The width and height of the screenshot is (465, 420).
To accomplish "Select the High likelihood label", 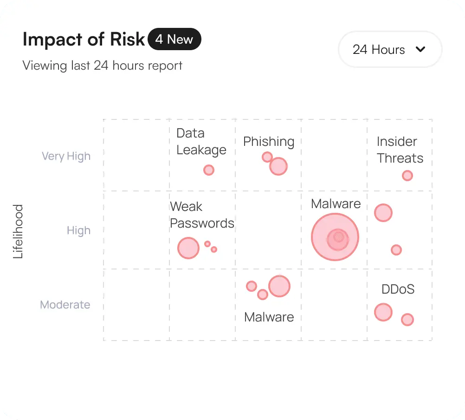I will 78,230.
